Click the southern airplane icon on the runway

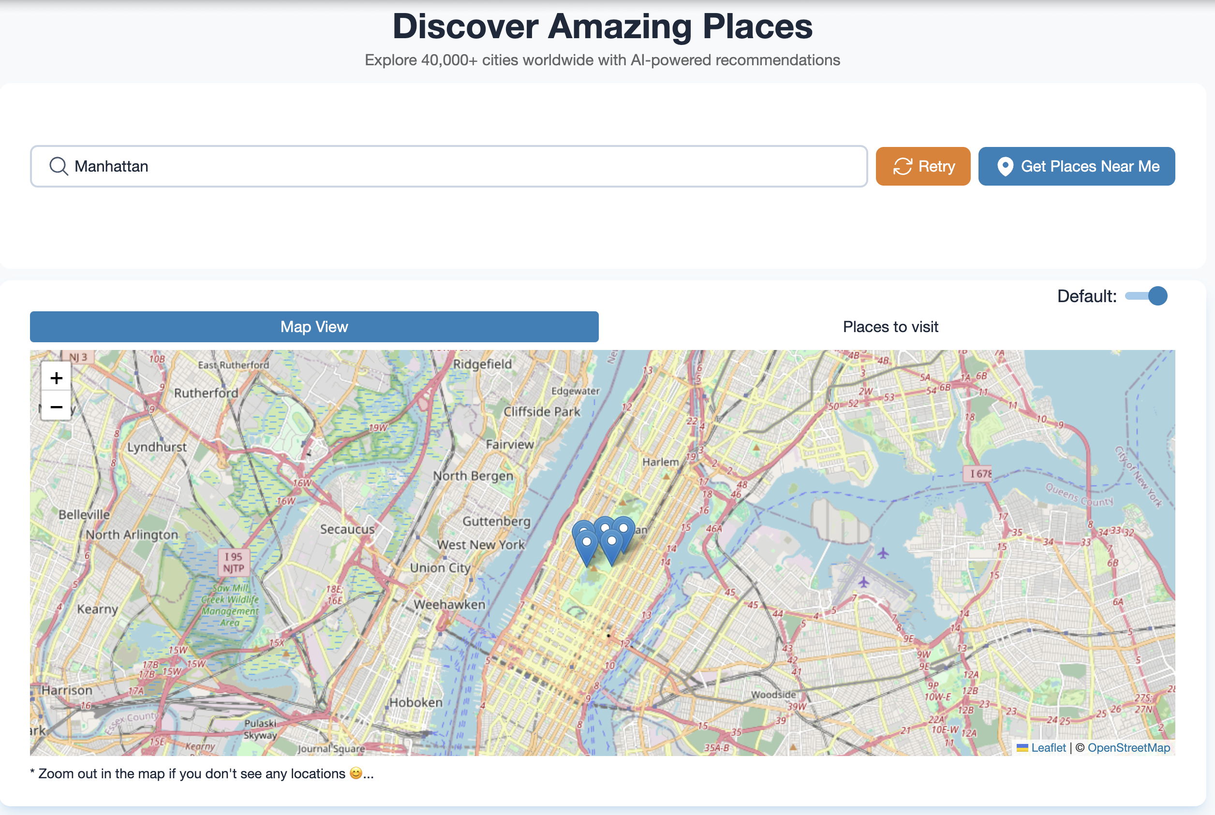[x=864, y=582]
